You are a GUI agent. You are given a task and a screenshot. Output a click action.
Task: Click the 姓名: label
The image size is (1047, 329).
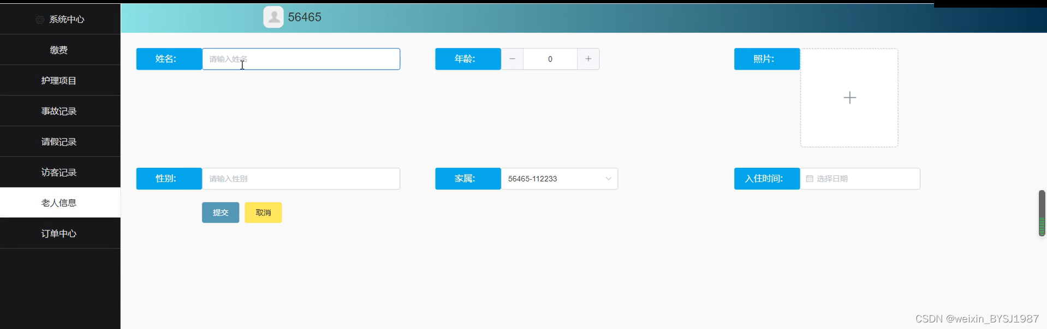[x=169, y=59]
